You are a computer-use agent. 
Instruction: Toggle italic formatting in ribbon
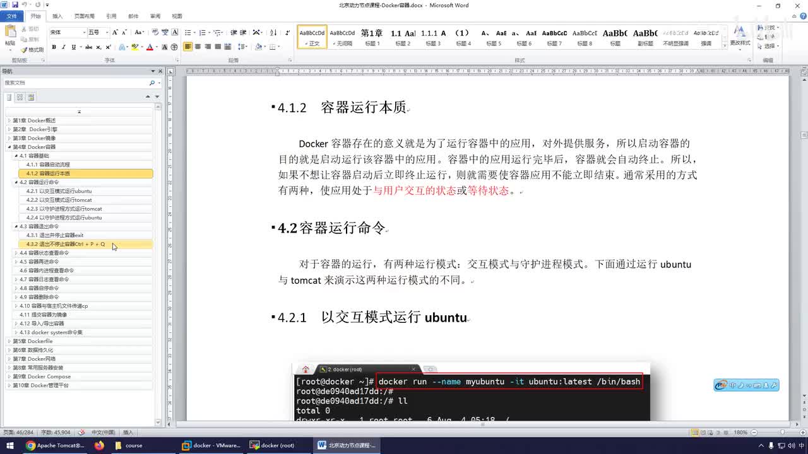64,47
